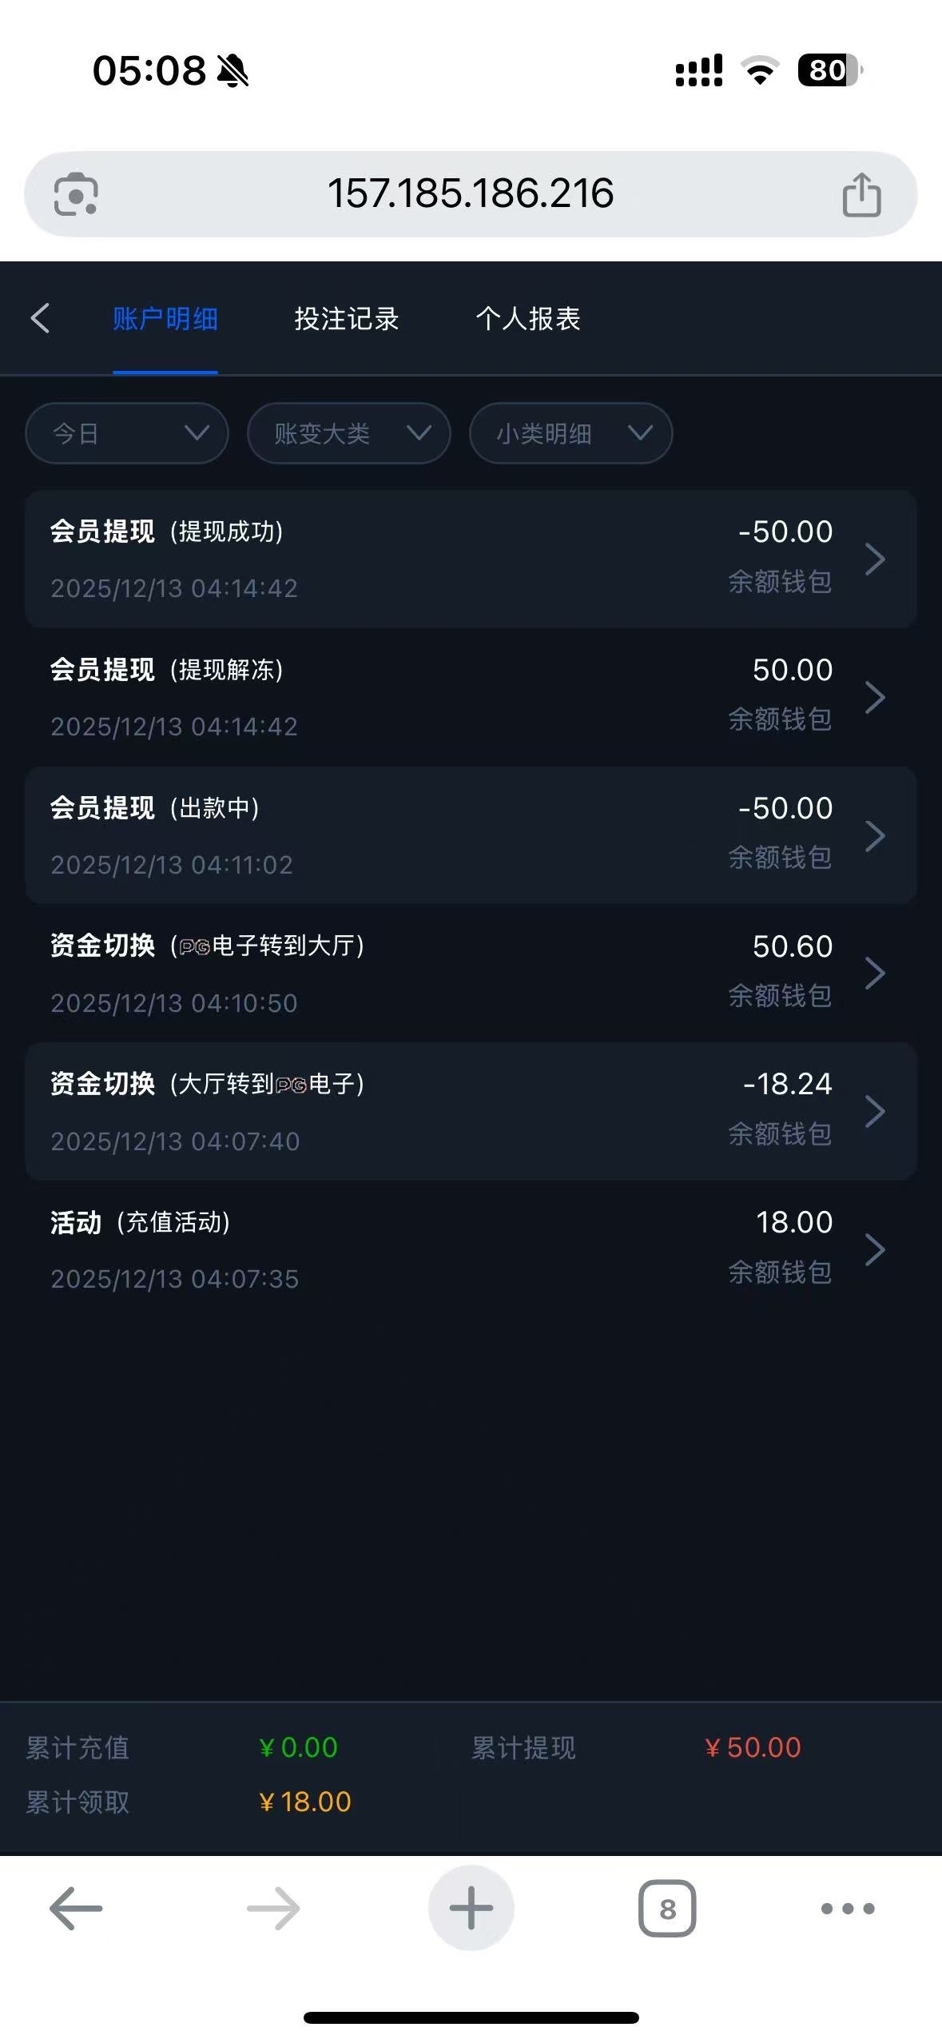Switch to the 个人报表 tab
This screenshot has width=942, height=2043.
(528, 319)
